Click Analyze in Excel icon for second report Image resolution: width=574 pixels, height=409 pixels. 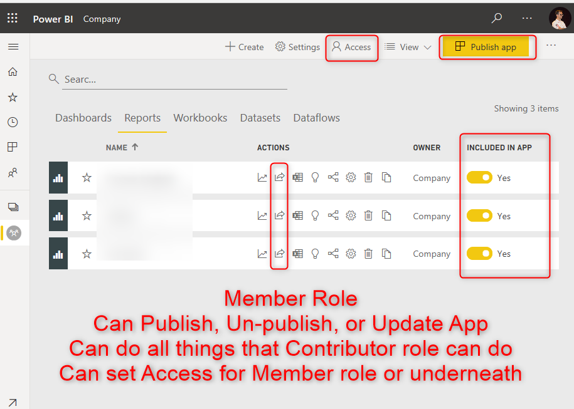[x=298, y=216]
